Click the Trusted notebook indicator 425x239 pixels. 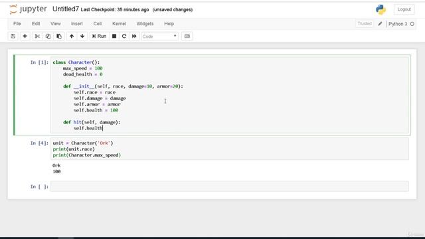365,24
